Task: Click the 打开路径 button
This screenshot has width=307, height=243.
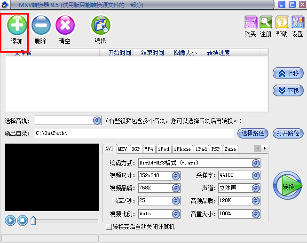Action: pos(288,133)
